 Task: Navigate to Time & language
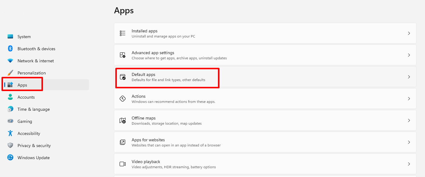pyautogui.click(x=34, y=109)
